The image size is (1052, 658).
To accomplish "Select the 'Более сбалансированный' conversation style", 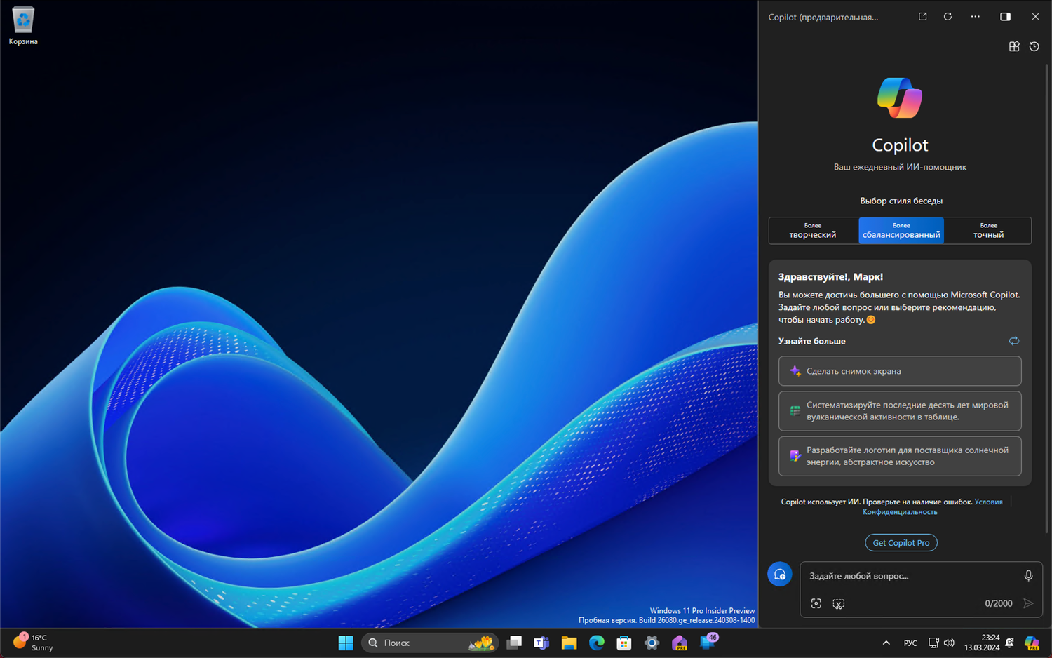I will coord(901,231).
